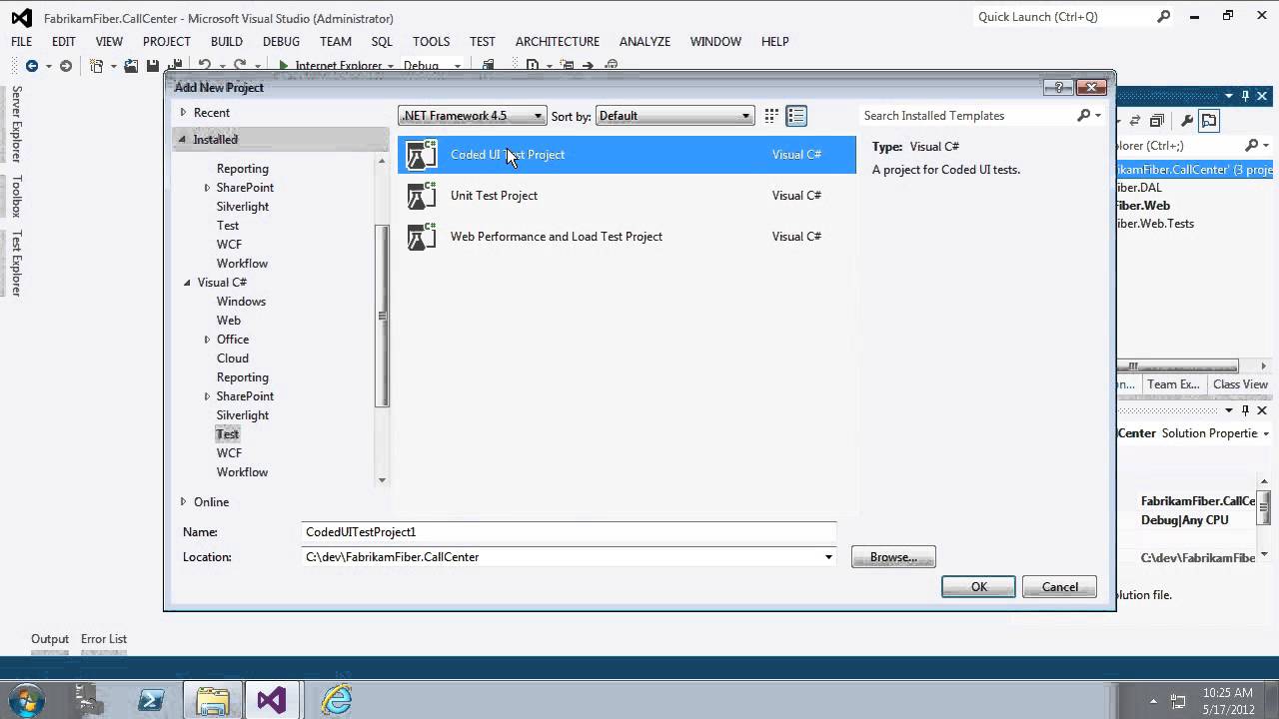Click the Visual Studio taskbar icon
The height and width of the screenshot is (719, 1279).
272,700
